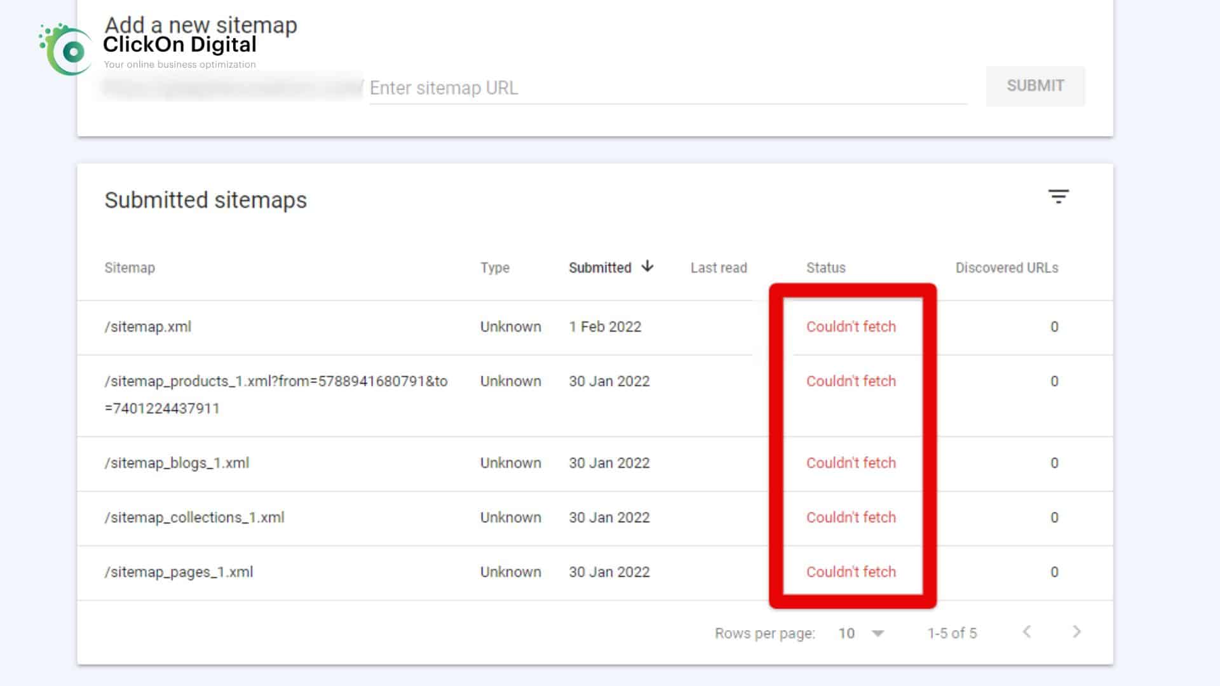Click the descending sort arrow beside Submitted
Screen dimensions: 1220x686
[x=647, y=266]
